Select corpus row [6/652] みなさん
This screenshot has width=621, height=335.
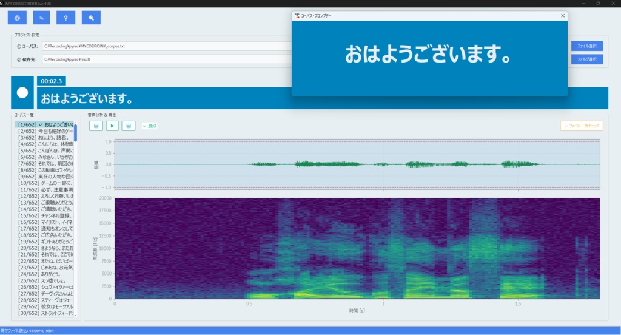pyautogui.click(x=44, y=157)
